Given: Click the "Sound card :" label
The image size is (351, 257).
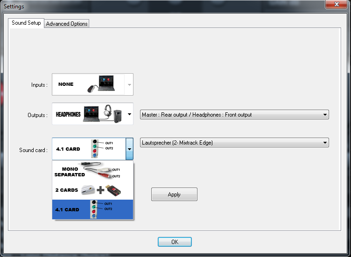Looking at the screenshot, I should pyautogui.click(x=33, y=150).
